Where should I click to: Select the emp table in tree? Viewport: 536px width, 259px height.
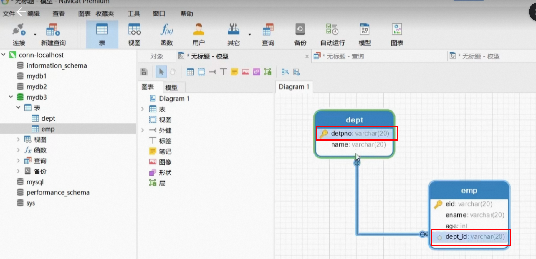(48, 129)
